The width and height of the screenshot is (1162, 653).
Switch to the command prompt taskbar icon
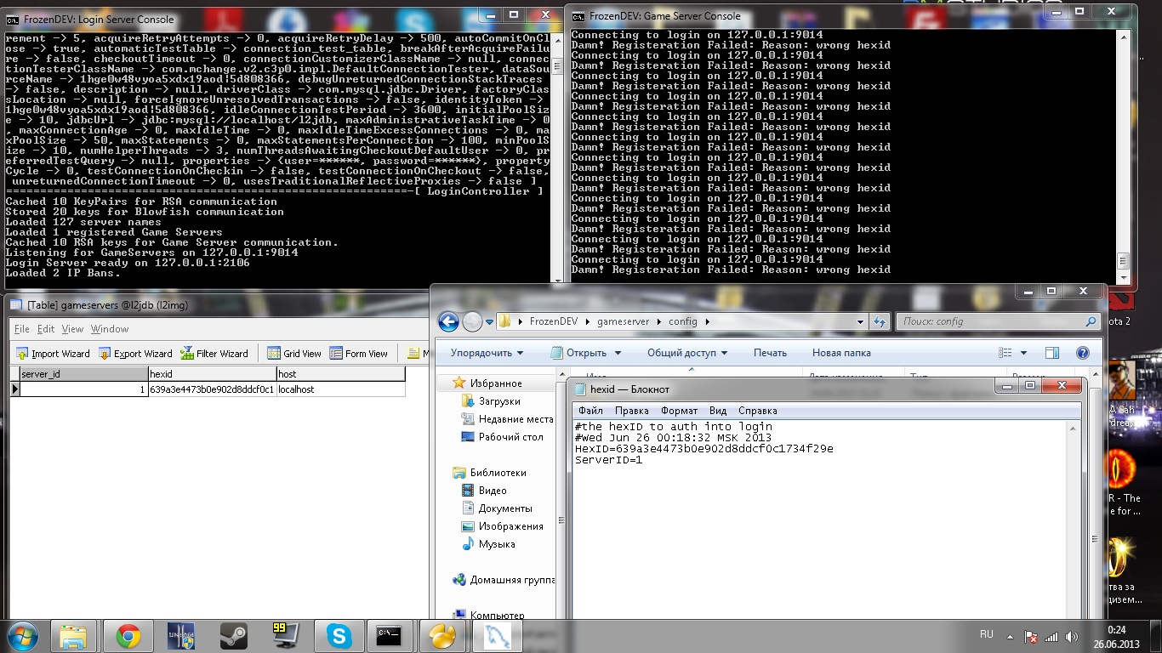point(390,636)
